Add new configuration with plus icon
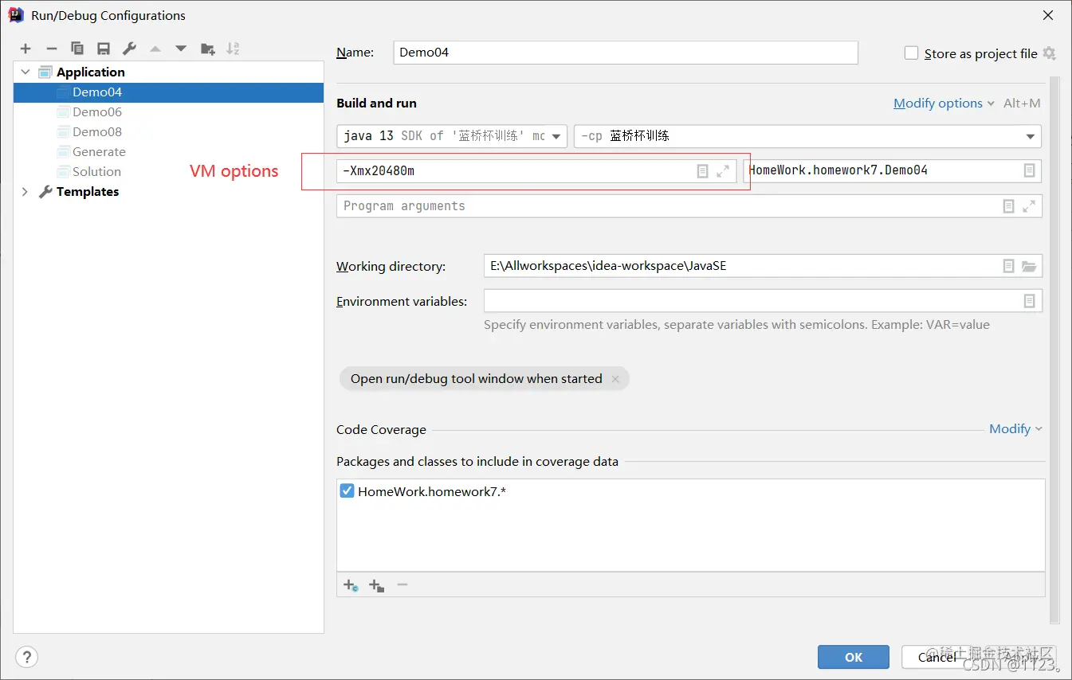Viewport: 1072px width, 680px height. [x=26, y=49]
